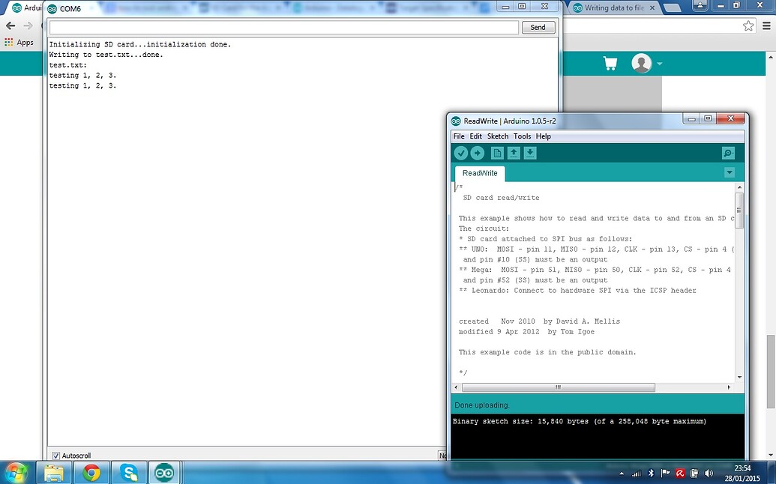Image resolution: width=776 pixels, height=484 pixels.
Task: Expand hidden icons in the notification area
Action: click(622, 473)
